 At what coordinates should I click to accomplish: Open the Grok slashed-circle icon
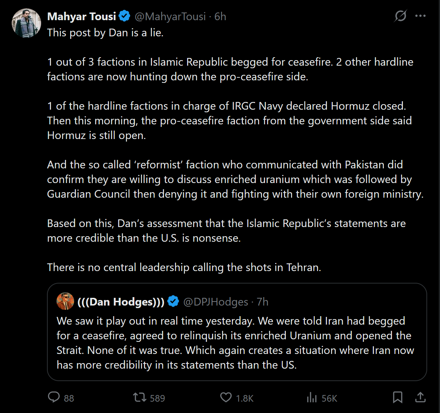click(x=400, y=16)
